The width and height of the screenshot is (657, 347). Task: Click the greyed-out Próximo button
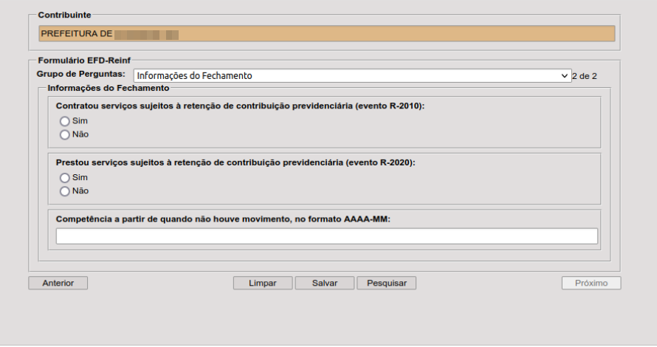point(591,283)
